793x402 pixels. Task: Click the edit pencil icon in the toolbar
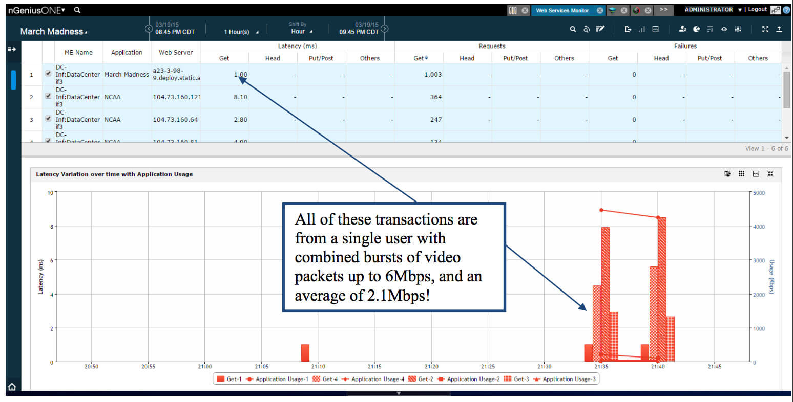(x=600, y=29)
